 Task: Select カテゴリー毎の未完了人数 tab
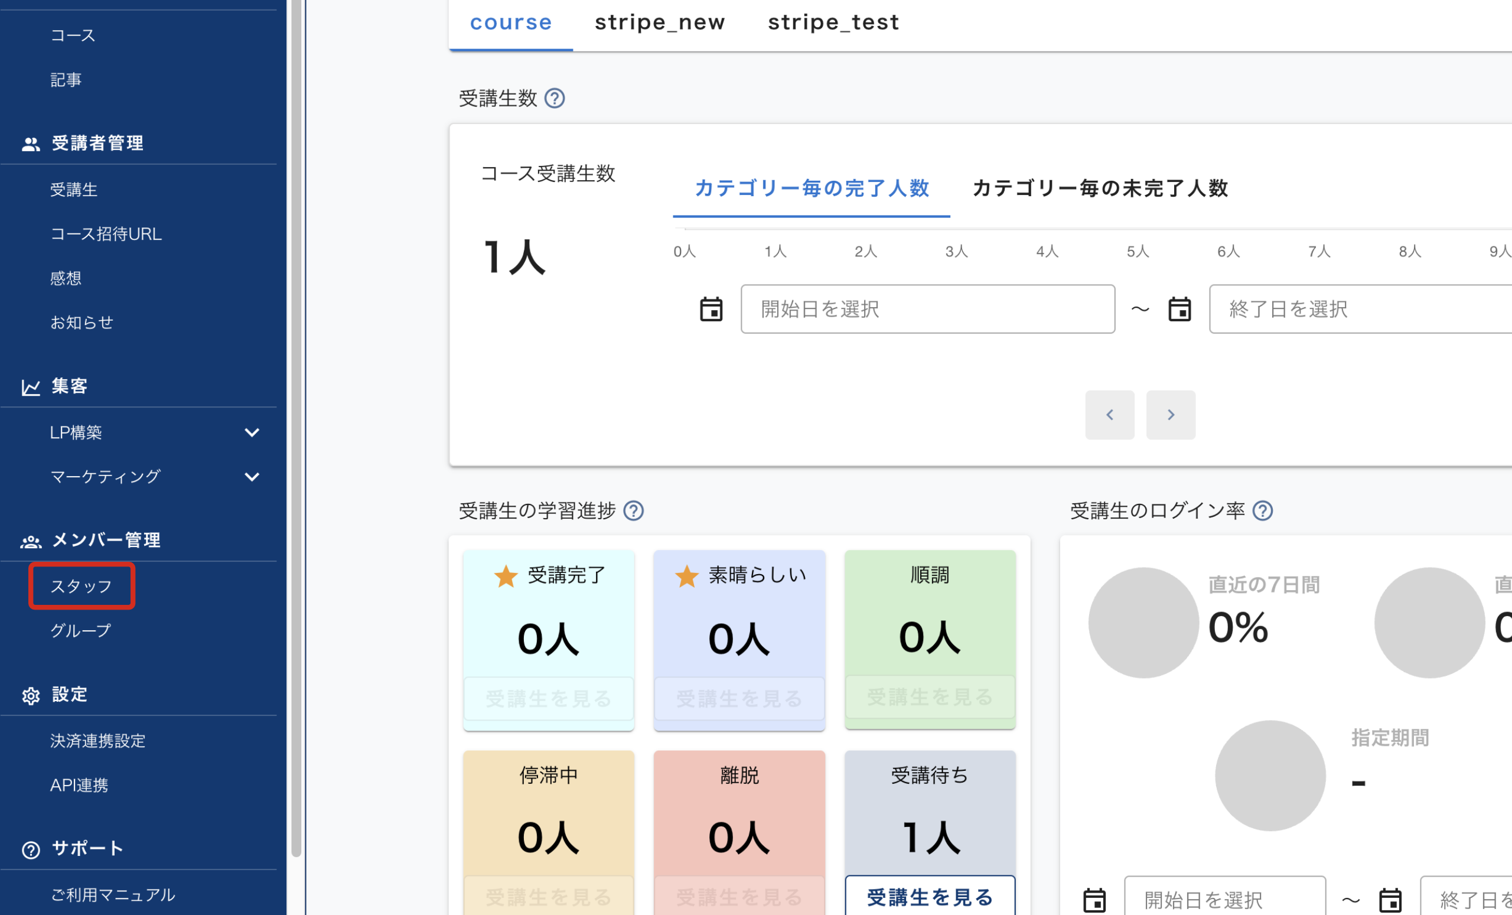tap(1100, 188)
